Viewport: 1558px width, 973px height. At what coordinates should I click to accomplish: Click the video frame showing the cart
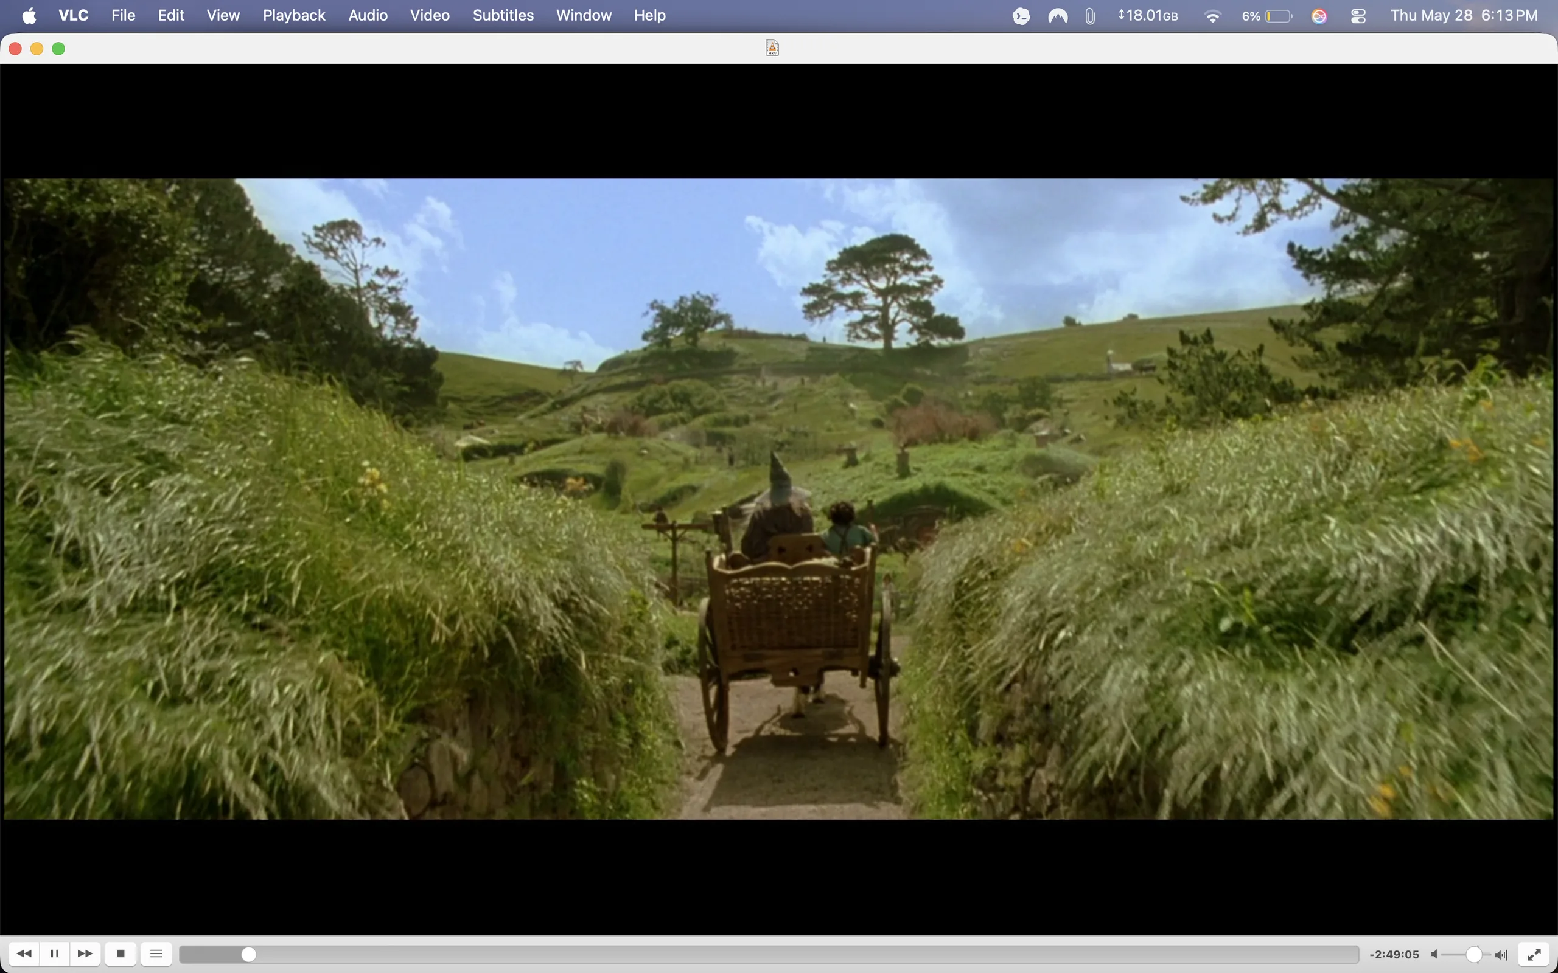coord(779,499)
